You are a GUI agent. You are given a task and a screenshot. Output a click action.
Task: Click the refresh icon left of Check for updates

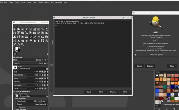pos(135,55)
